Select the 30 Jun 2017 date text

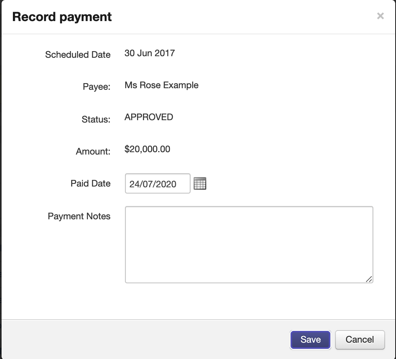tap(150, 53)
